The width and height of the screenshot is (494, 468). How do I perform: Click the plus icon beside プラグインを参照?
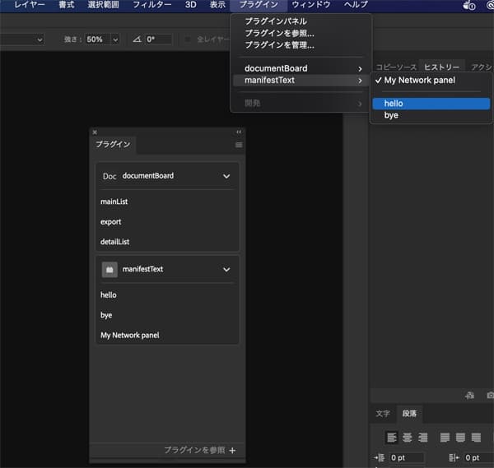[x=232, y=450]
